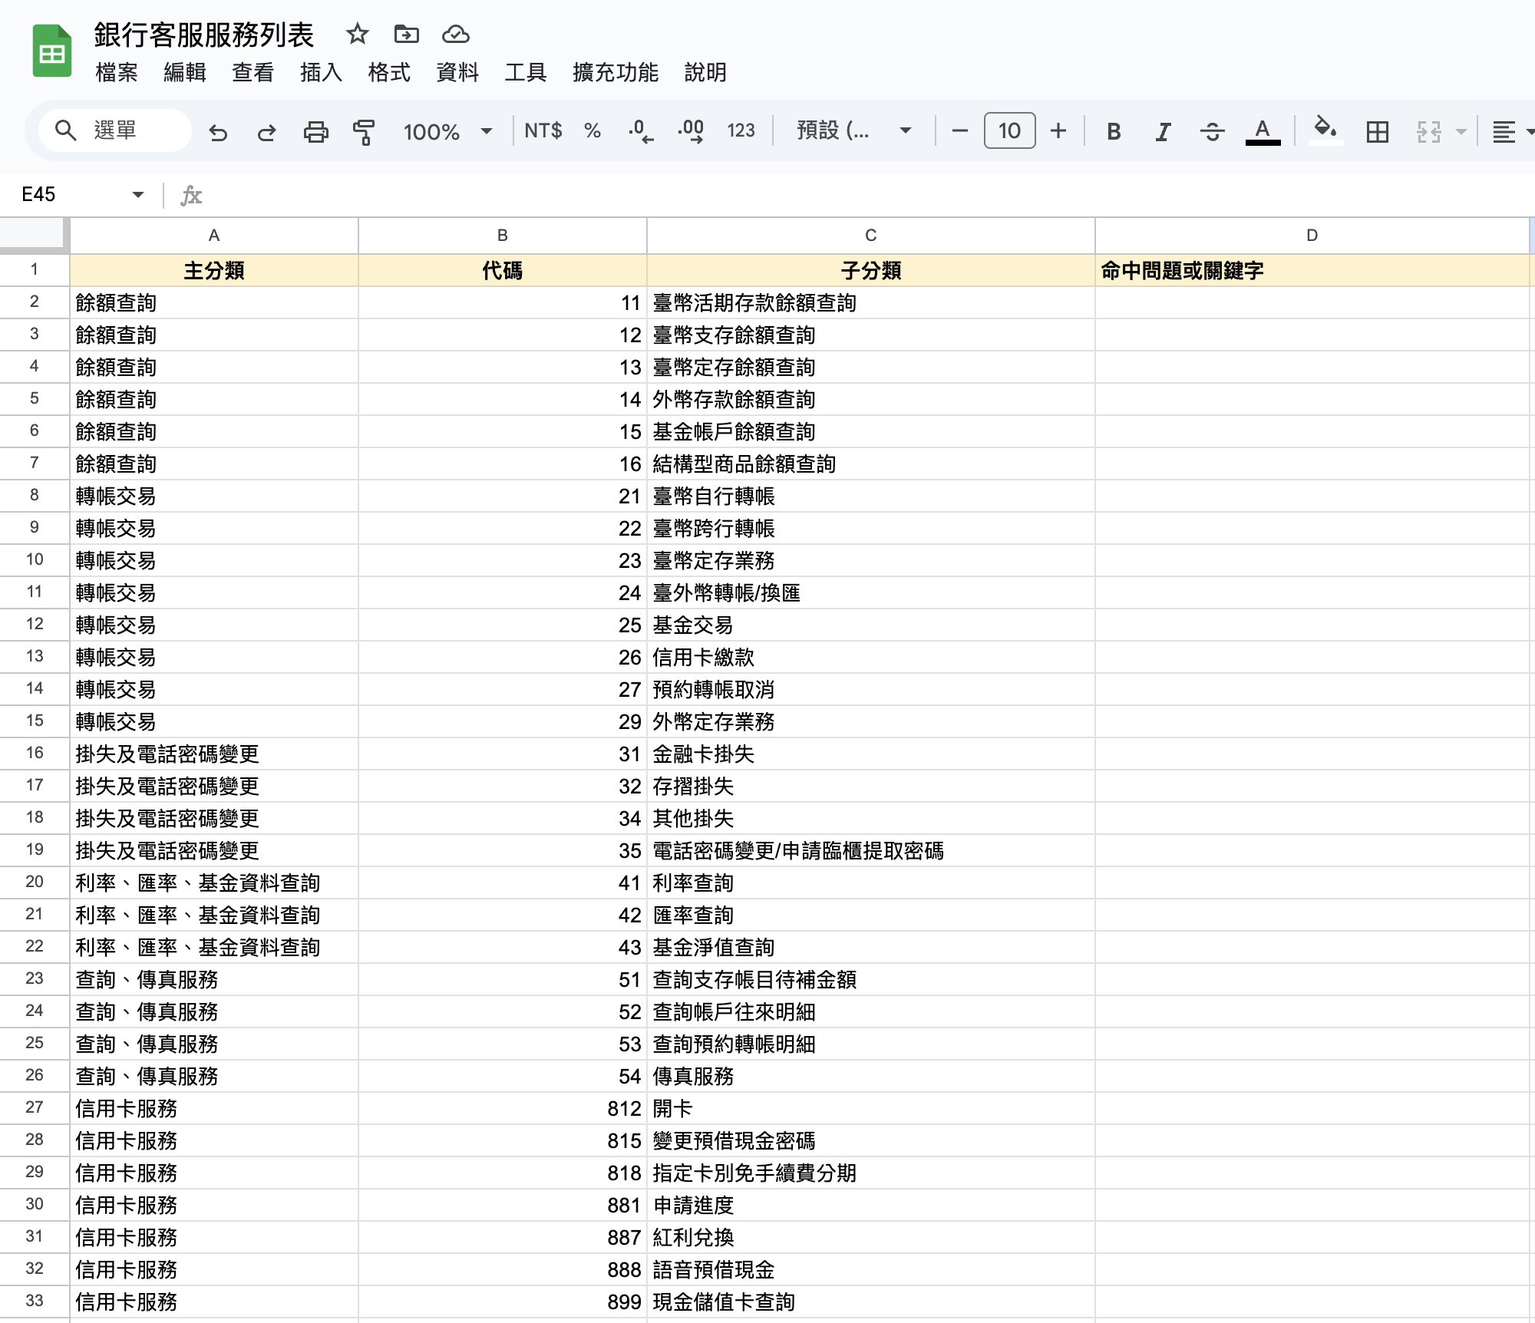
Task: Open the cell borders tool
Action: coord(1378,132)
